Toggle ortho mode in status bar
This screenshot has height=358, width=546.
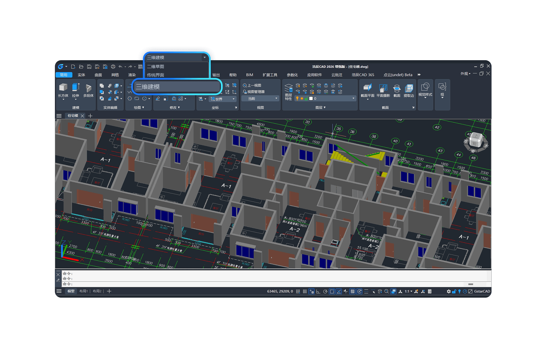[318, 291]
